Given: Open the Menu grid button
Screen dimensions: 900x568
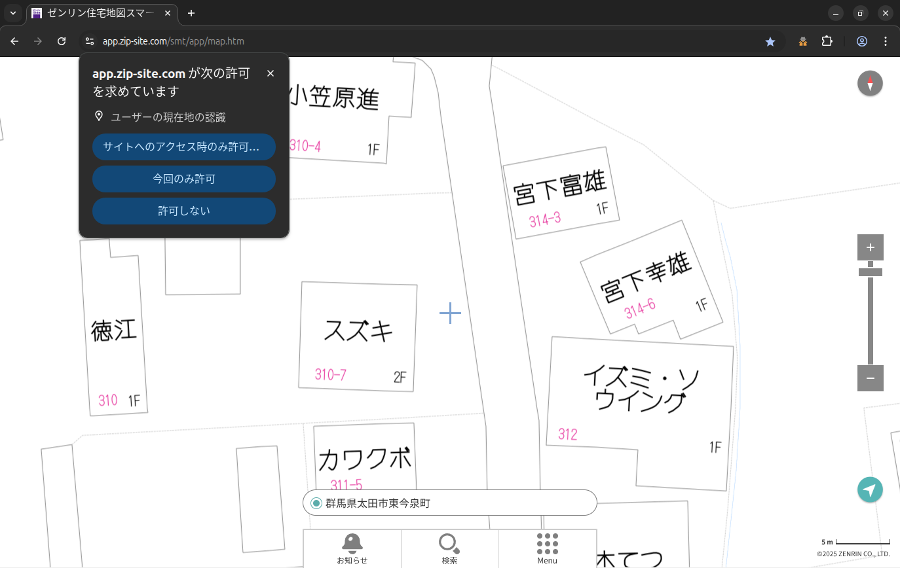Looking at the screenshot, I should click(x=547, y=548).
